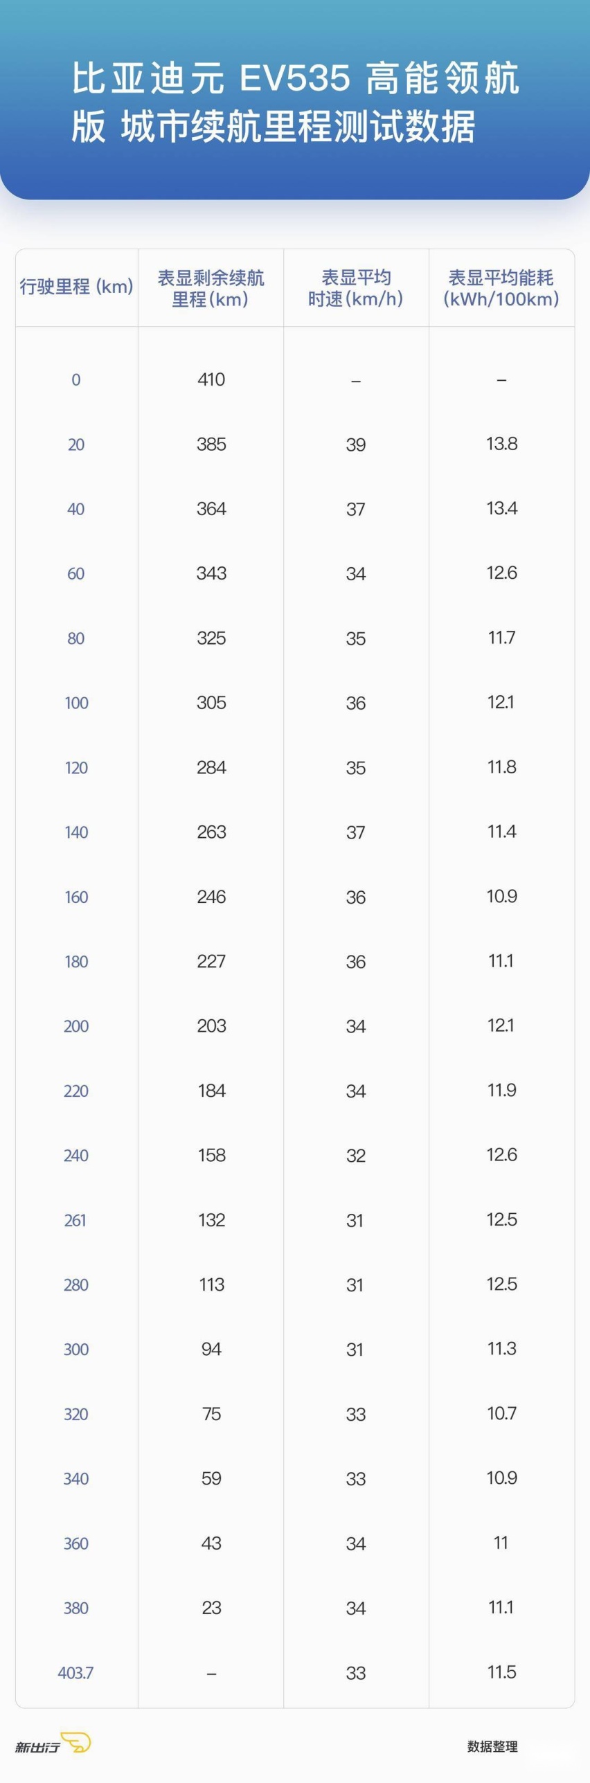Click the 39 average speed value
Screen dimensions: 590x1783
click(x=356, y=445)
